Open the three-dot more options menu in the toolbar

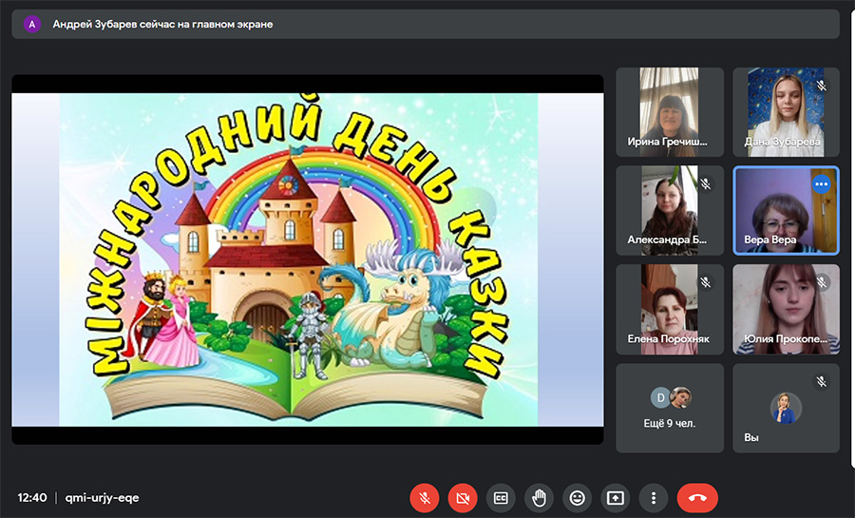pyautogui.click(x=653, y=497)
